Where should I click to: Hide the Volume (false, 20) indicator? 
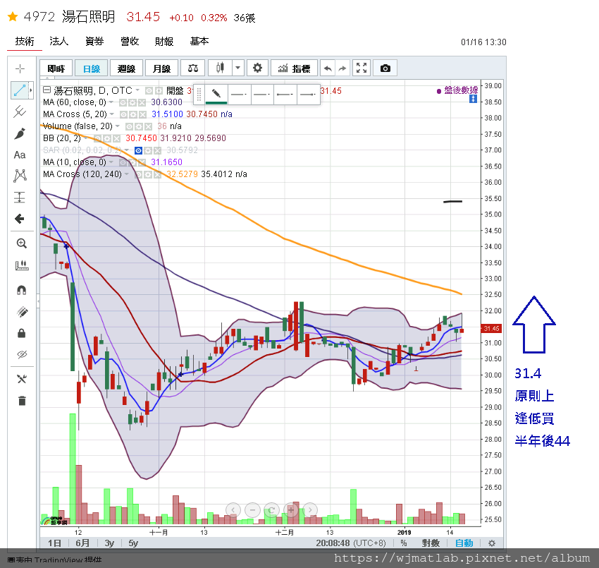point(130,126)
